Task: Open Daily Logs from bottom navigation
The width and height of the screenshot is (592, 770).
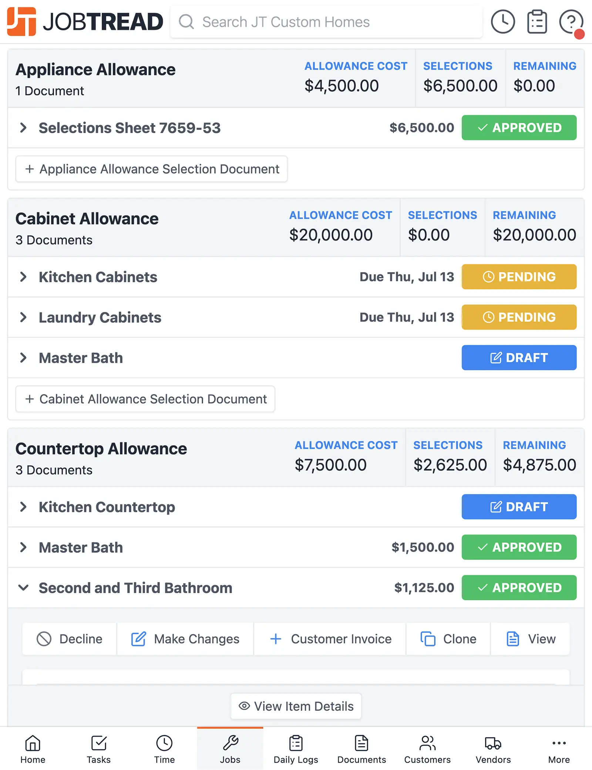Action: (296, 749)
